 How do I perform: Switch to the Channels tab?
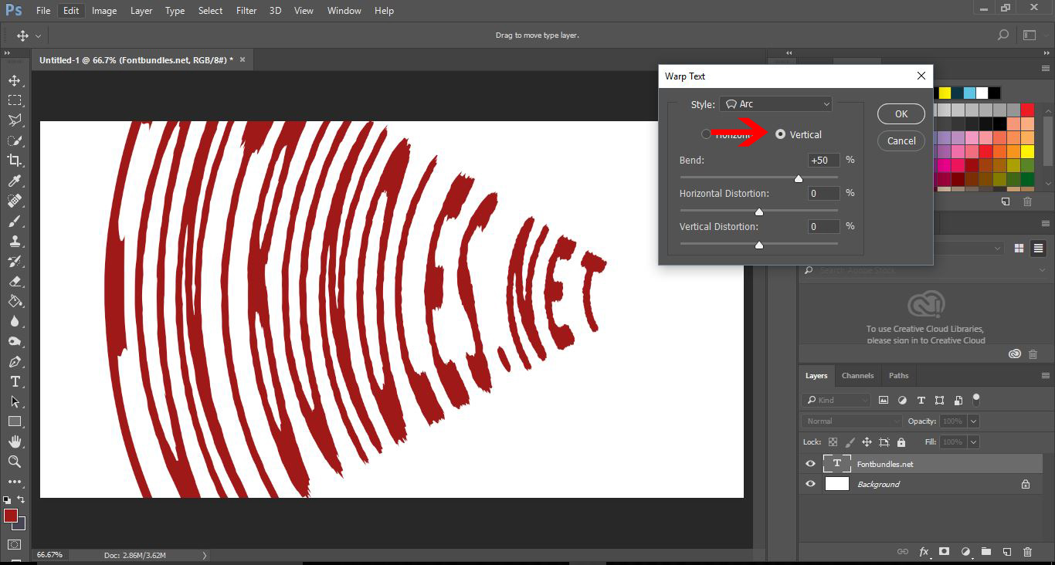[857, 375]
